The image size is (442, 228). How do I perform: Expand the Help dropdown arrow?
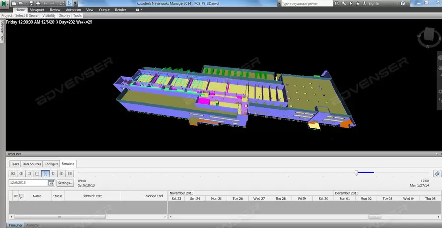click(x=408, y=3)
